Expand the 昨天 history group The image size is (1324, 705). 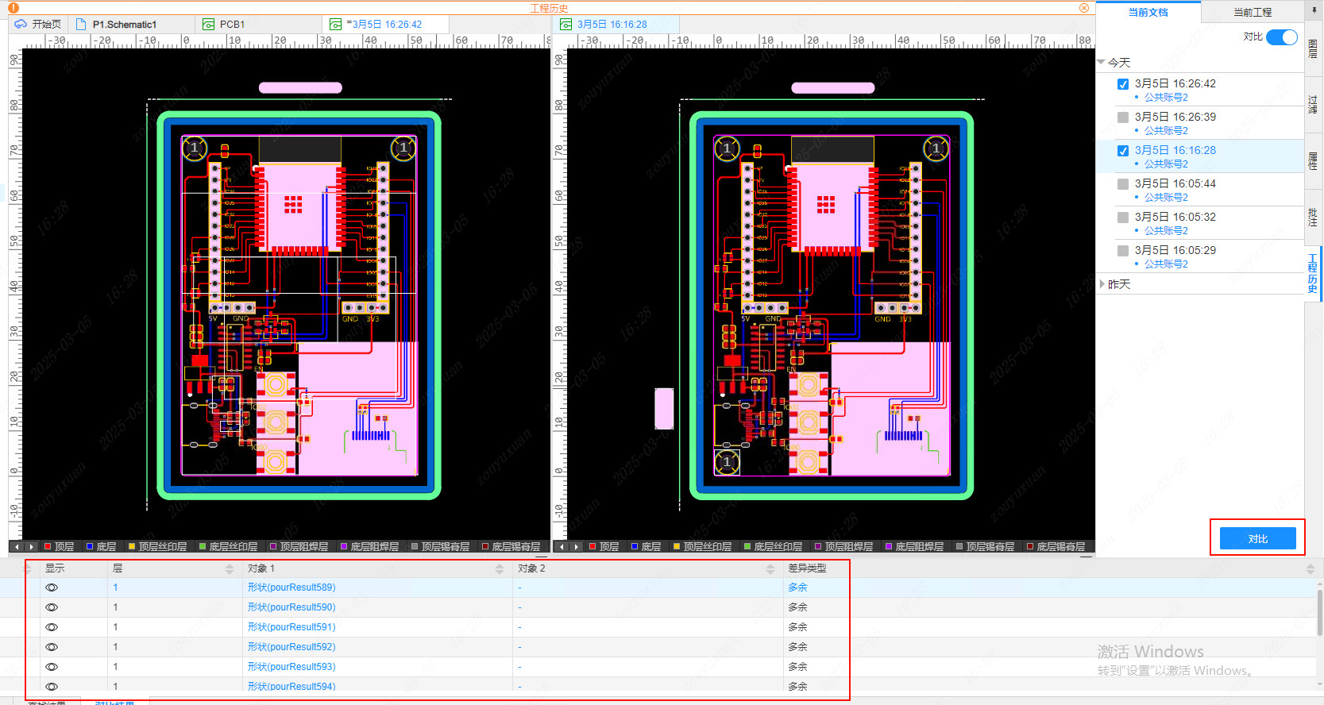[x=1102, y=284]
